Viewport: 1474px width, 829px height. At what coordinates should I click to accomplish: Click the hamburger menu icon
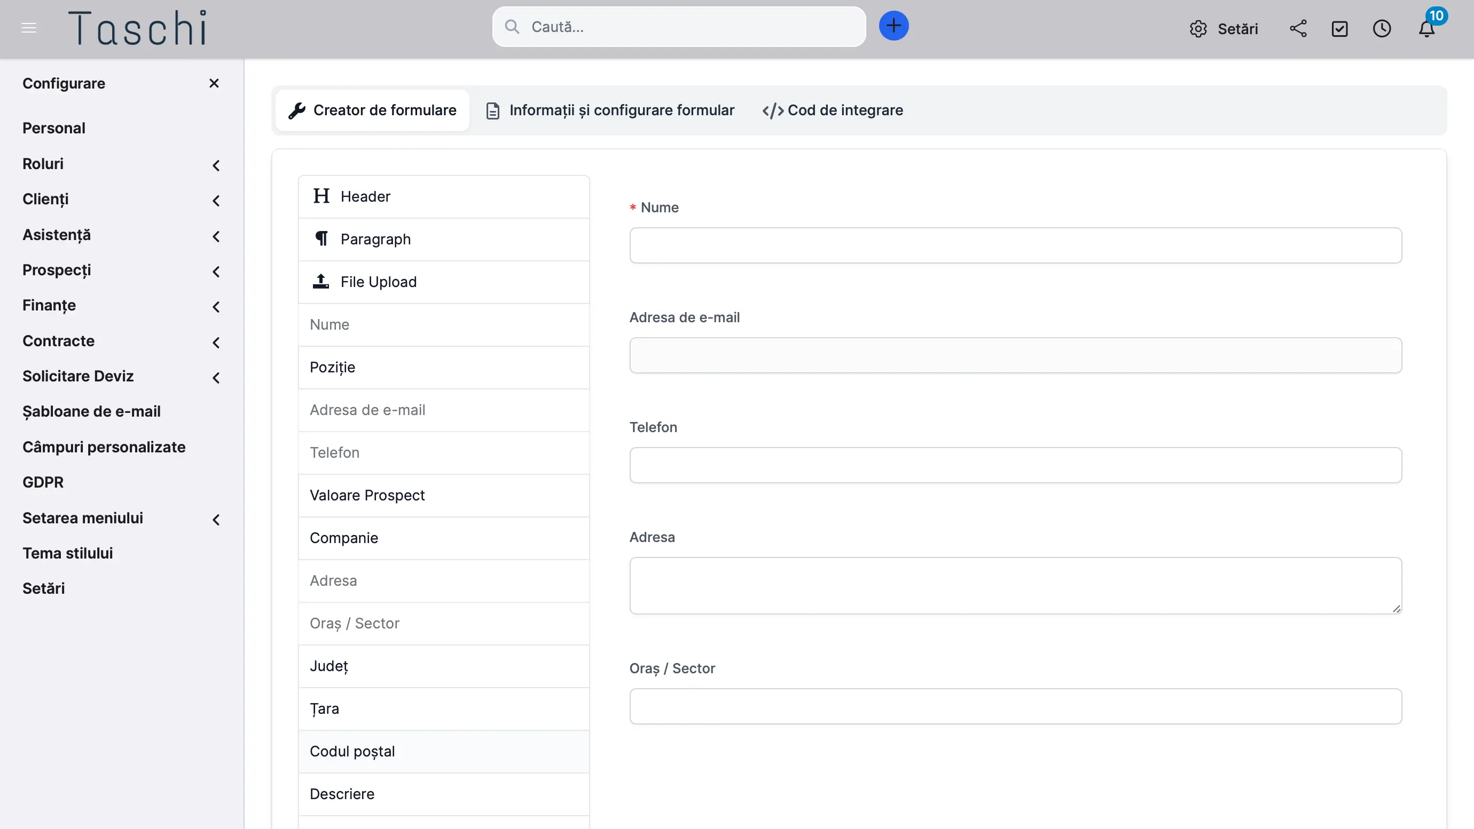[29, 28]
